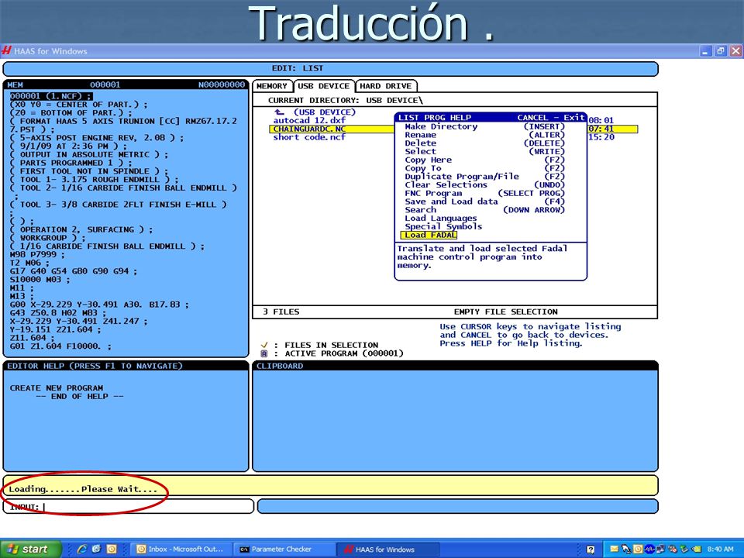Select the USB DEVICE tab
This screenshot has width=744, height=558.
pos(324,86)
